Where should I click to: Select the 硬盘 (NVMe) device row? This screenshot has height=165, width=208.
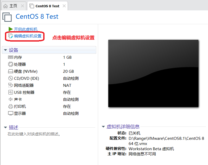49,71
